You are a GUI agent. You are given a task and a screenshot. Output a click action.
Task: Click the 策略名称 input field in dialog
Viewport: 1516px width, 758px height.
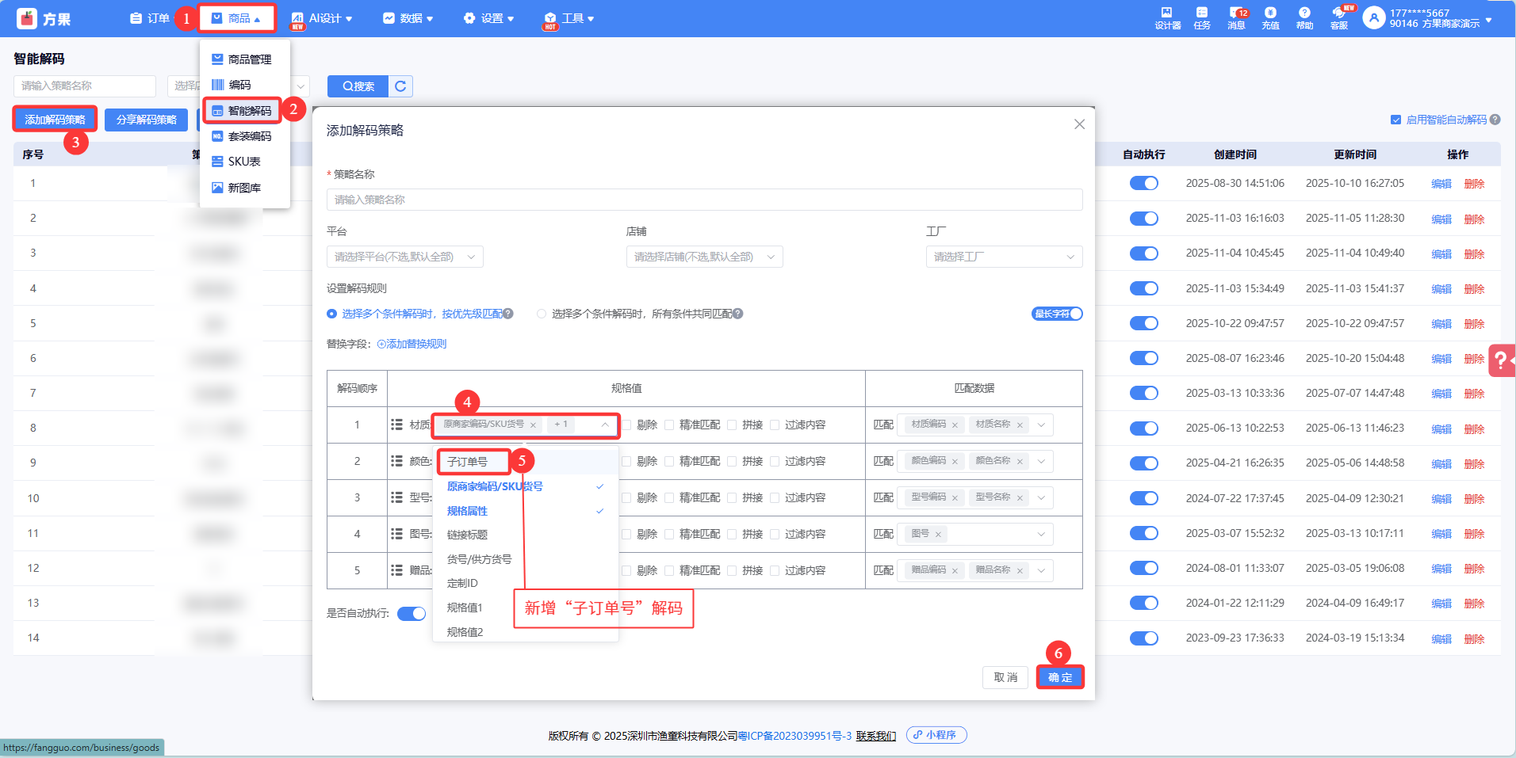[x=703, y=200]
